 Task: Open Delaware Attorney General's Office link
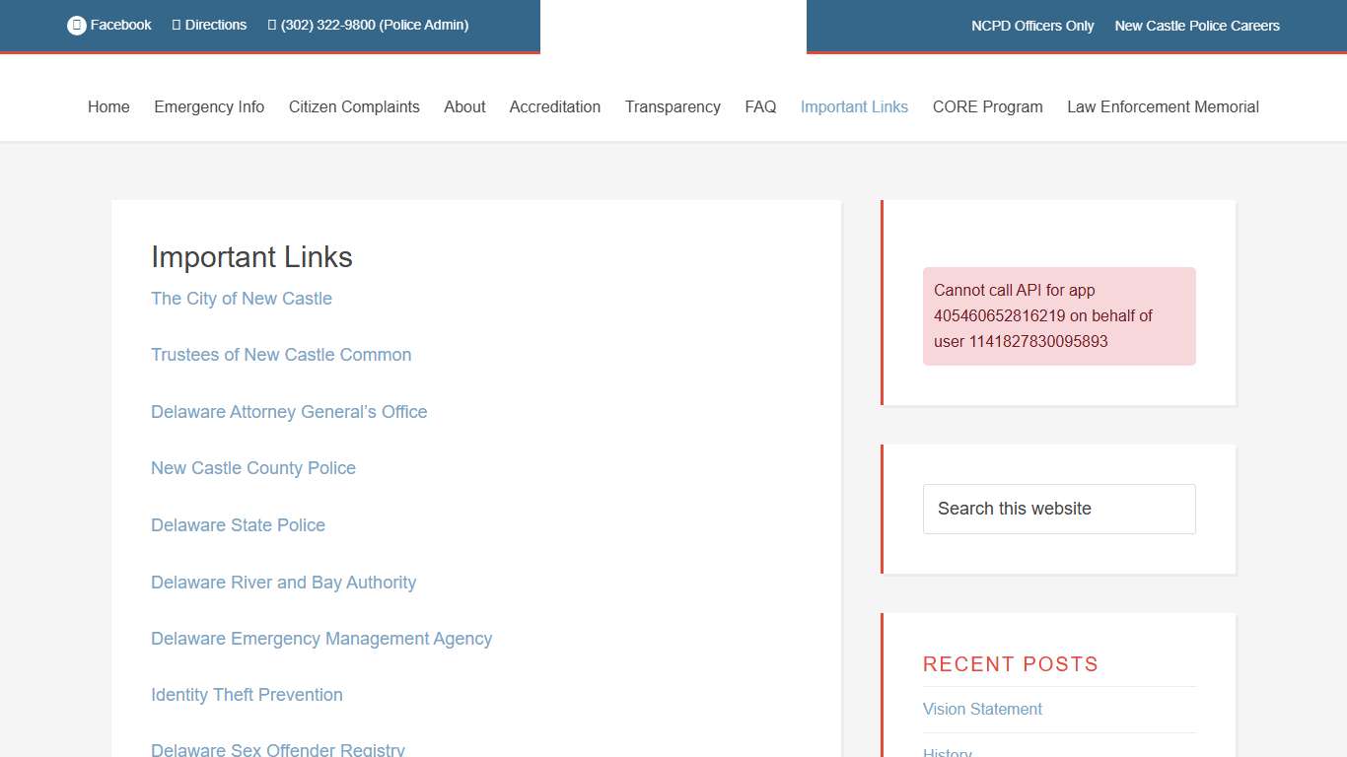pyautogui.click(x=289, y=412)
